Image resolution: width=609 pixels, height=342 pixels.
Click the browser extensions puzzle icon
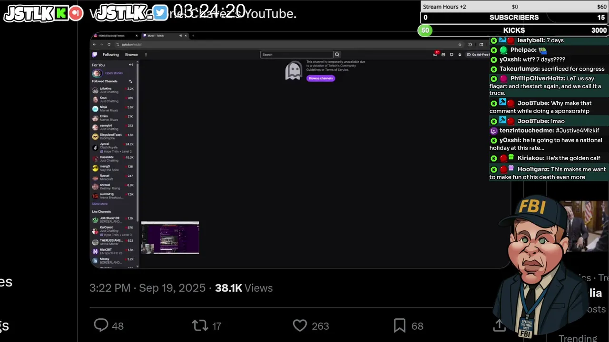(x=470, y=45)
